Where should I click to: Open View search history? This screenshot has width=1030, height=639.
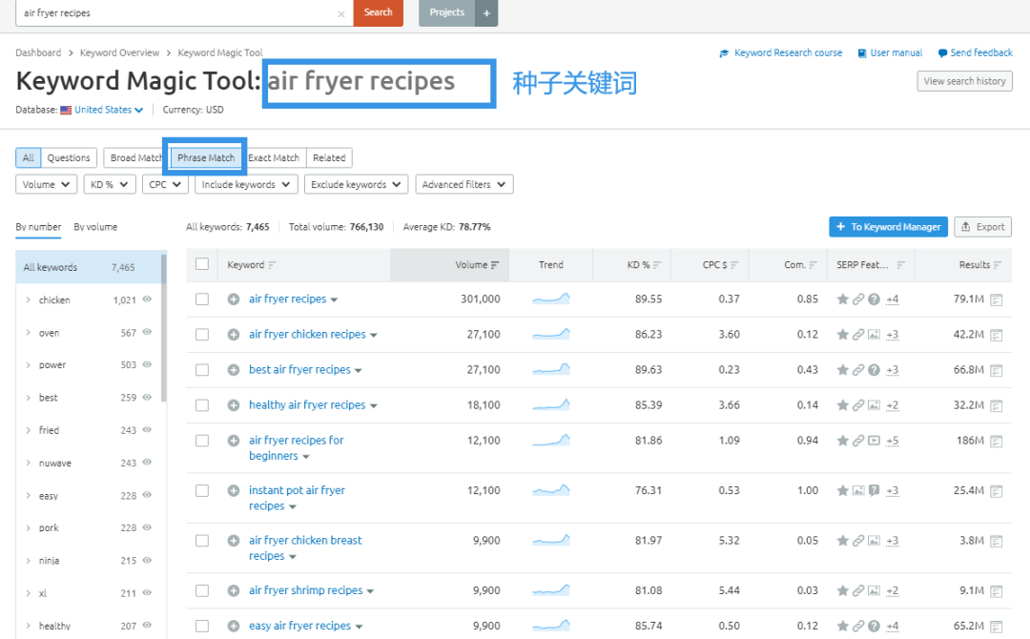click(963, 80)
